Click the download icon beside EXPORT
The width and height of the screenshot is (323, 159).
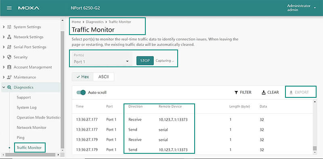click(x=291, y=93)
